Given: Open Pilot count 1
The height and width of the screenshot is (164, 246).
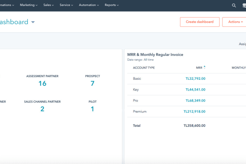Looking at the screenshot, I should tap(92, 109).
